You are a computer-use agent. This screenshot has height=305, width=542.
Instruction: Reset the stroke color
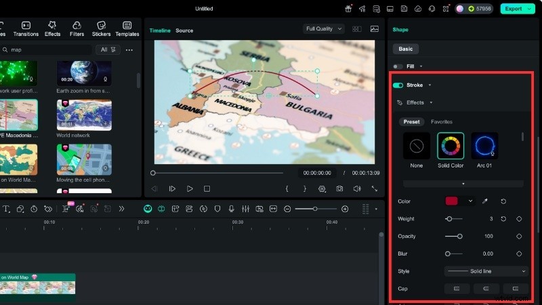503,201
